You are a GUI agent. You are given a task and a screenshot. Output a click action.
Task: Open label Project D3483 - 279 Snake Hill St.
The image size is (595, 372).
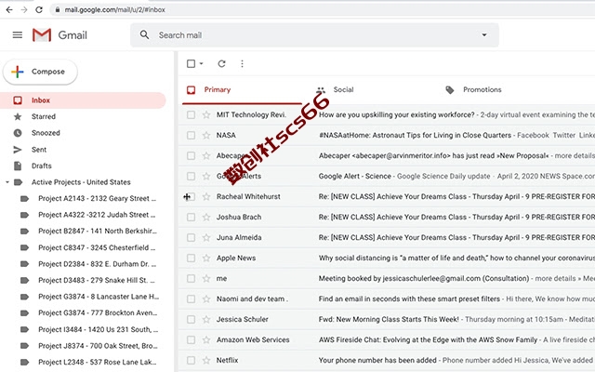97,280
